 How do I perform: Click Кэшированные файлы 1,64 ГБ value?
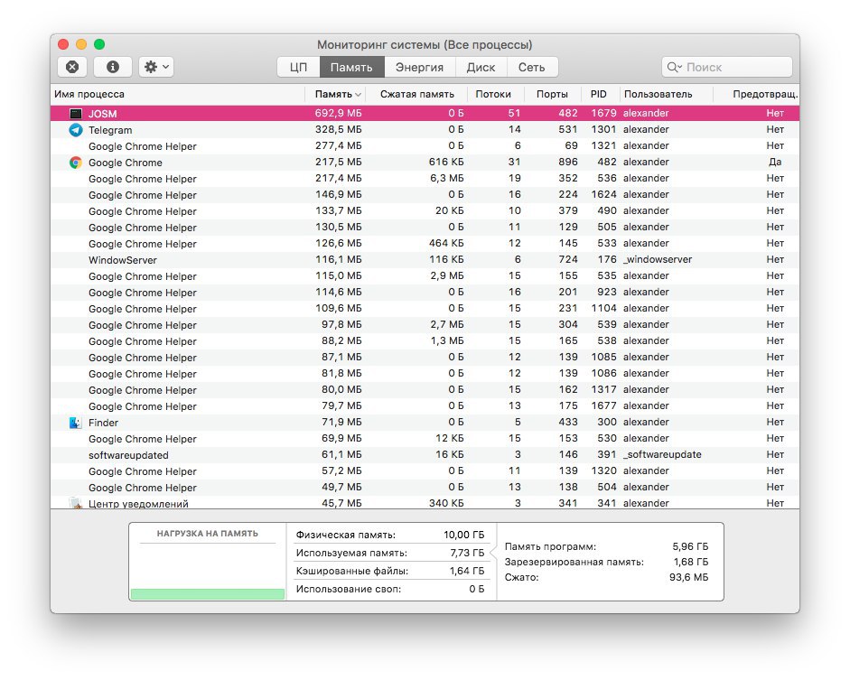(x=467, y=571)
